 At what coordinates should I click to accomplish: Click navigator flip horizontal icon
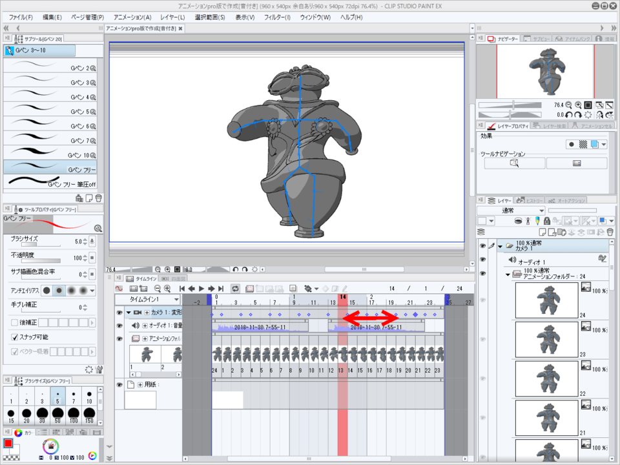[600, 115]
